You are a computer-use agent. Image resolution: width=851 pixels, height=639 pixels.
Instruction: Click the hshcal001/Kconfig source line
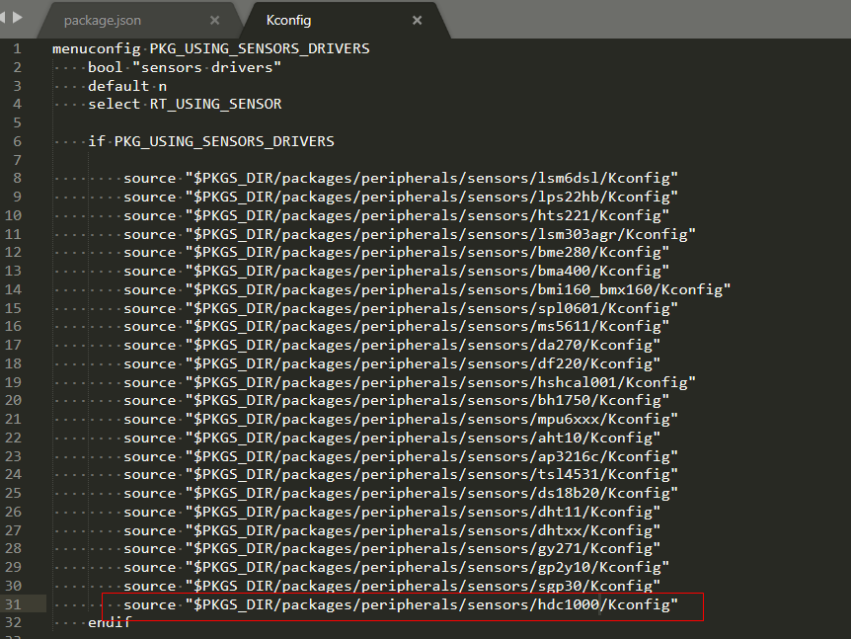coord(410,382)
